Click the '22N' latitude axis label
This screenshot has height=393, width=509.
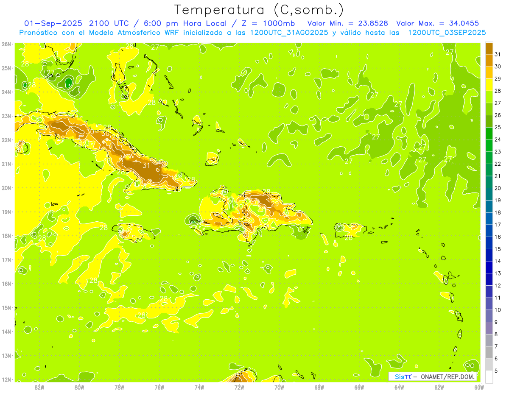tap(6, 140)
